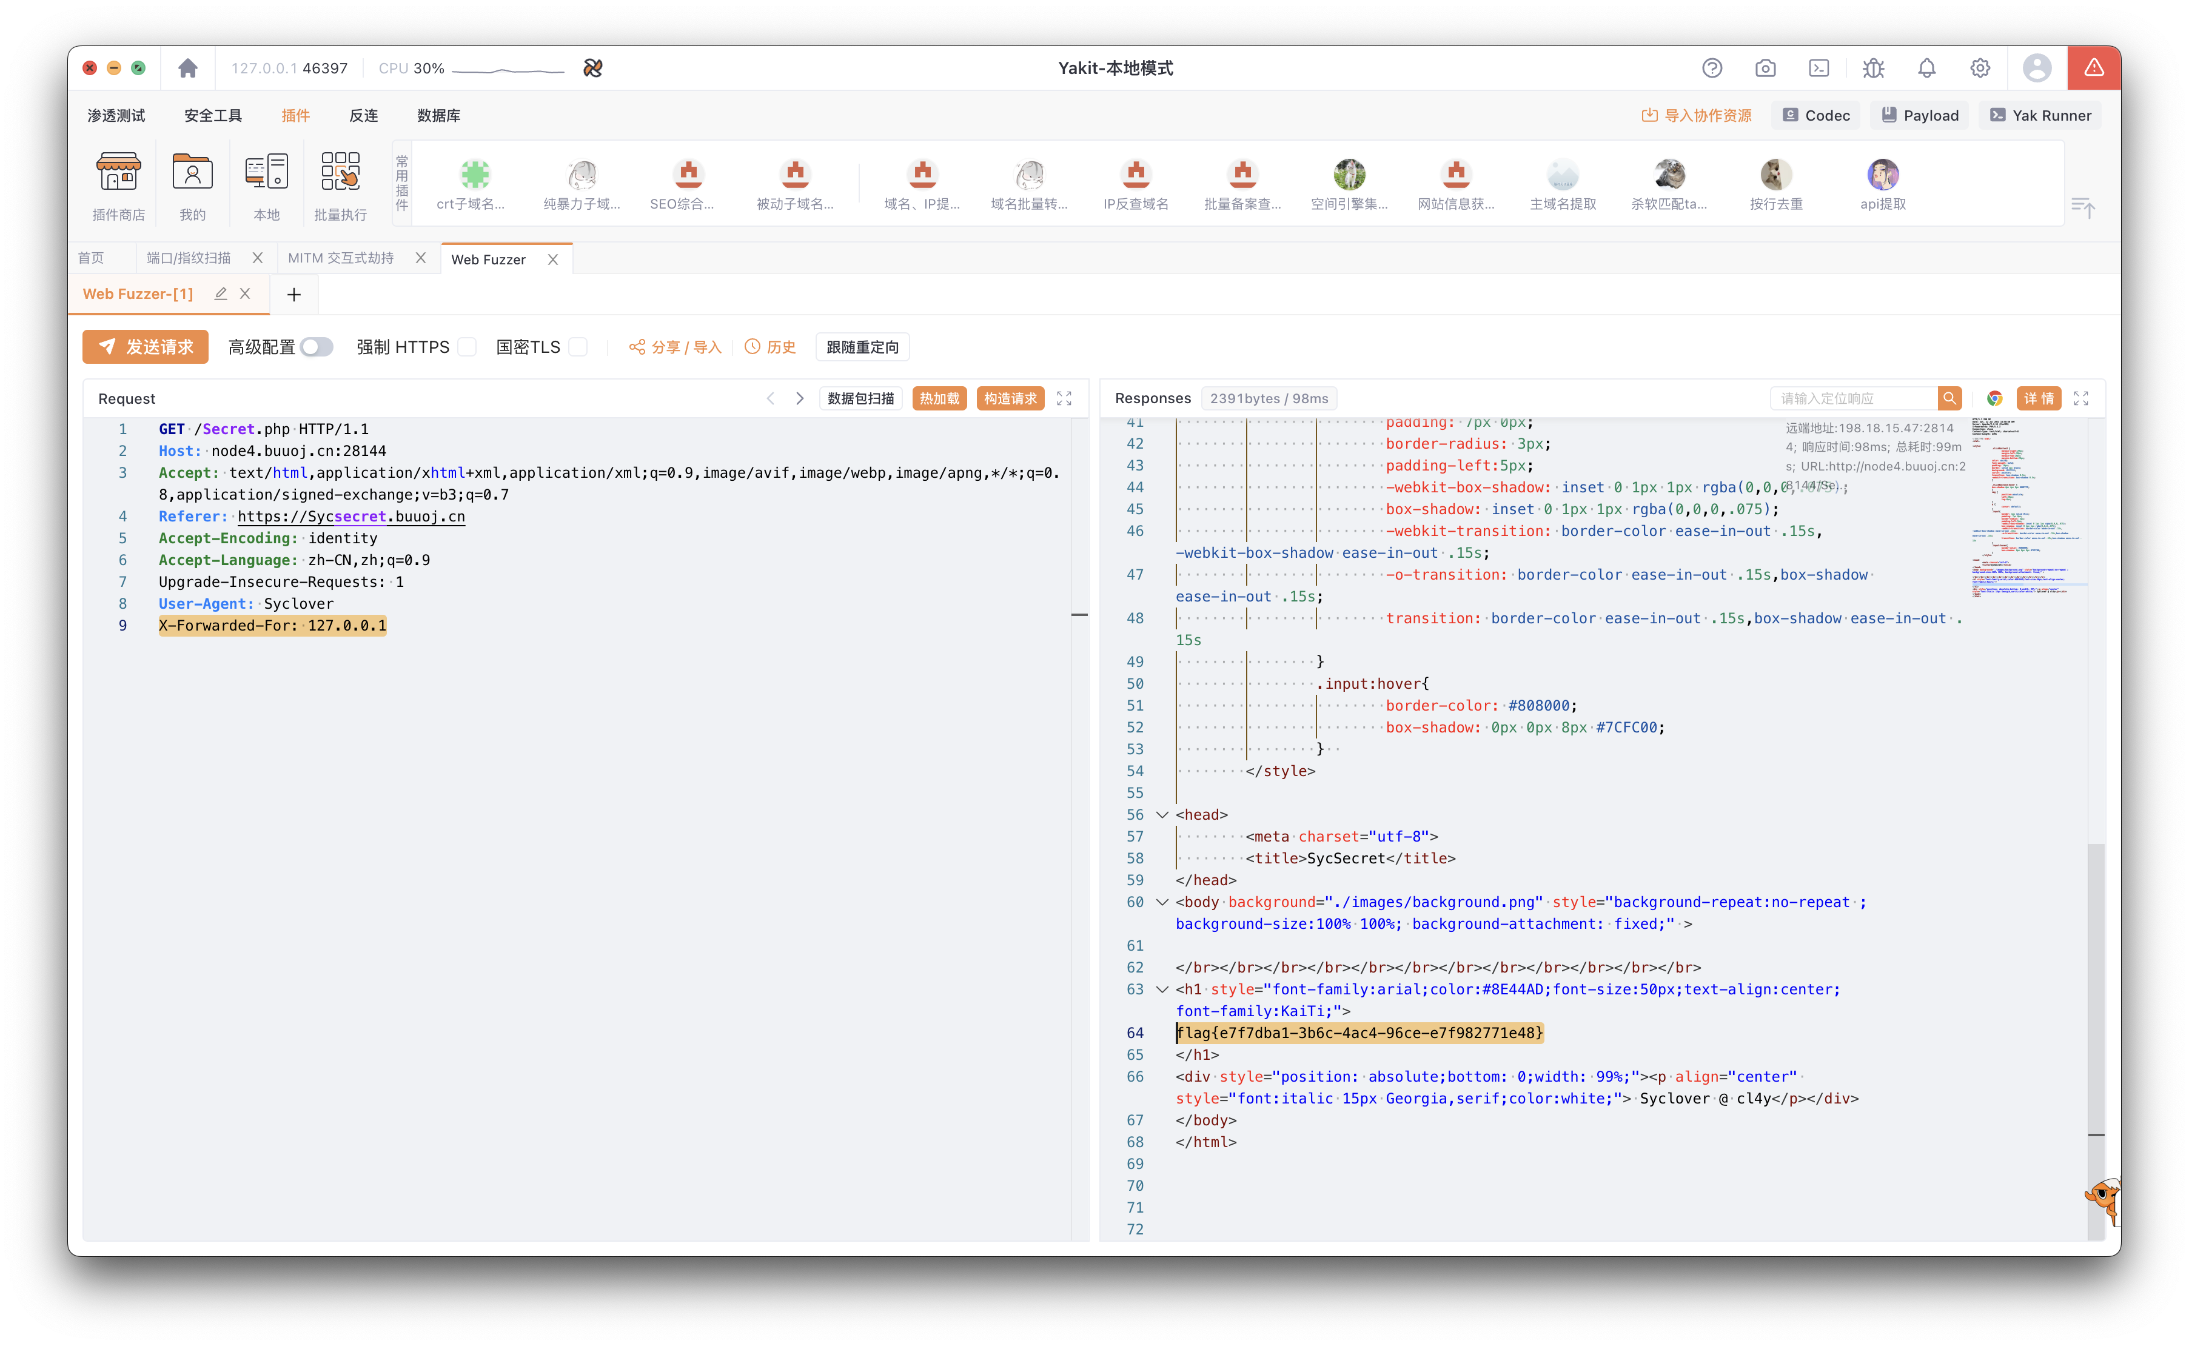Screen dimensions: 2189x1346
Task: Collapse the body tag on line 60
Action: [1162, 902]
